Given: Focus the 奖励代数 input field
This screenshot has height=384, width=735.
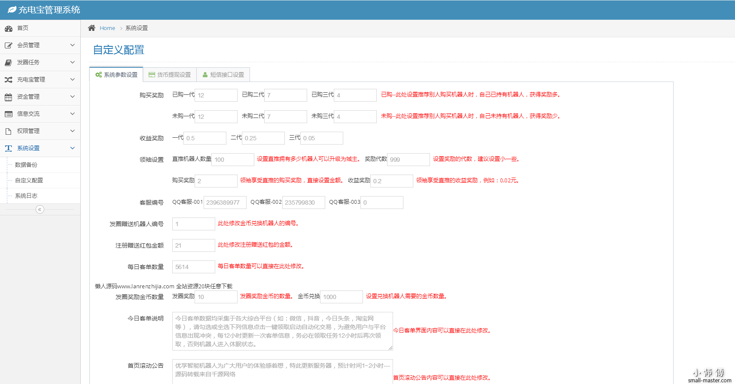Looking at the screenshot, I should coord(409,160).
